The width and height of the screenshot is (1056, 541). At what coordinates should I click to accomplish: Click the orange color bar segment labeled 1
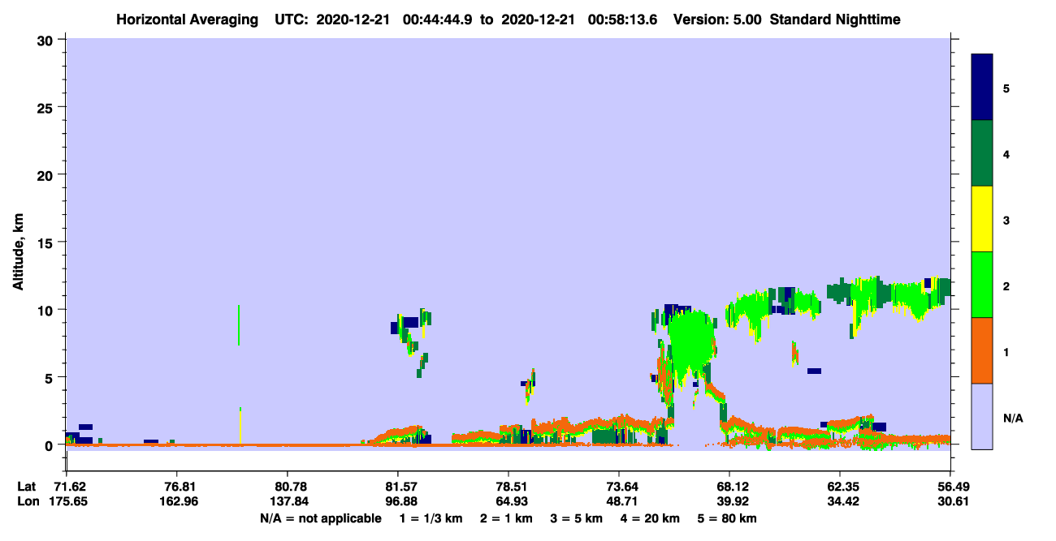[982, 350]
